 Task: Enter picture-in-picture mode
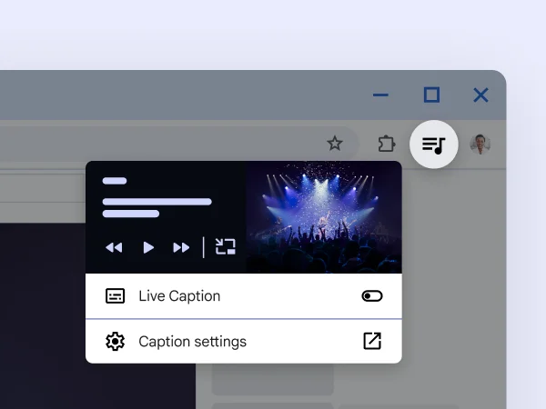pos(225,246)
